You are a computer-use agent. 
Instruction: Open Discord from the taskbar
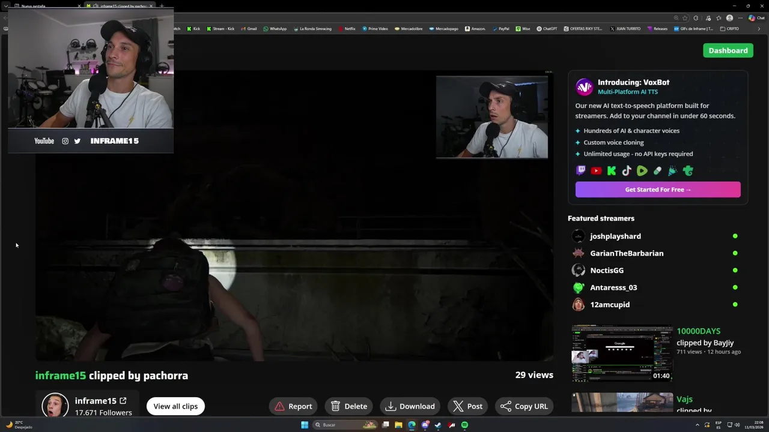point(425,425)
